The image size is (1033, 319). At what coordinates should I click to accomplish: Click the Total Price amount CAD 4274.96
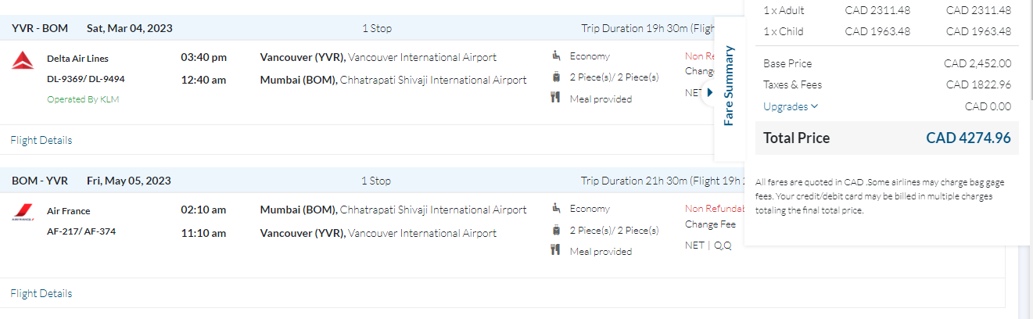pos(968,138)
